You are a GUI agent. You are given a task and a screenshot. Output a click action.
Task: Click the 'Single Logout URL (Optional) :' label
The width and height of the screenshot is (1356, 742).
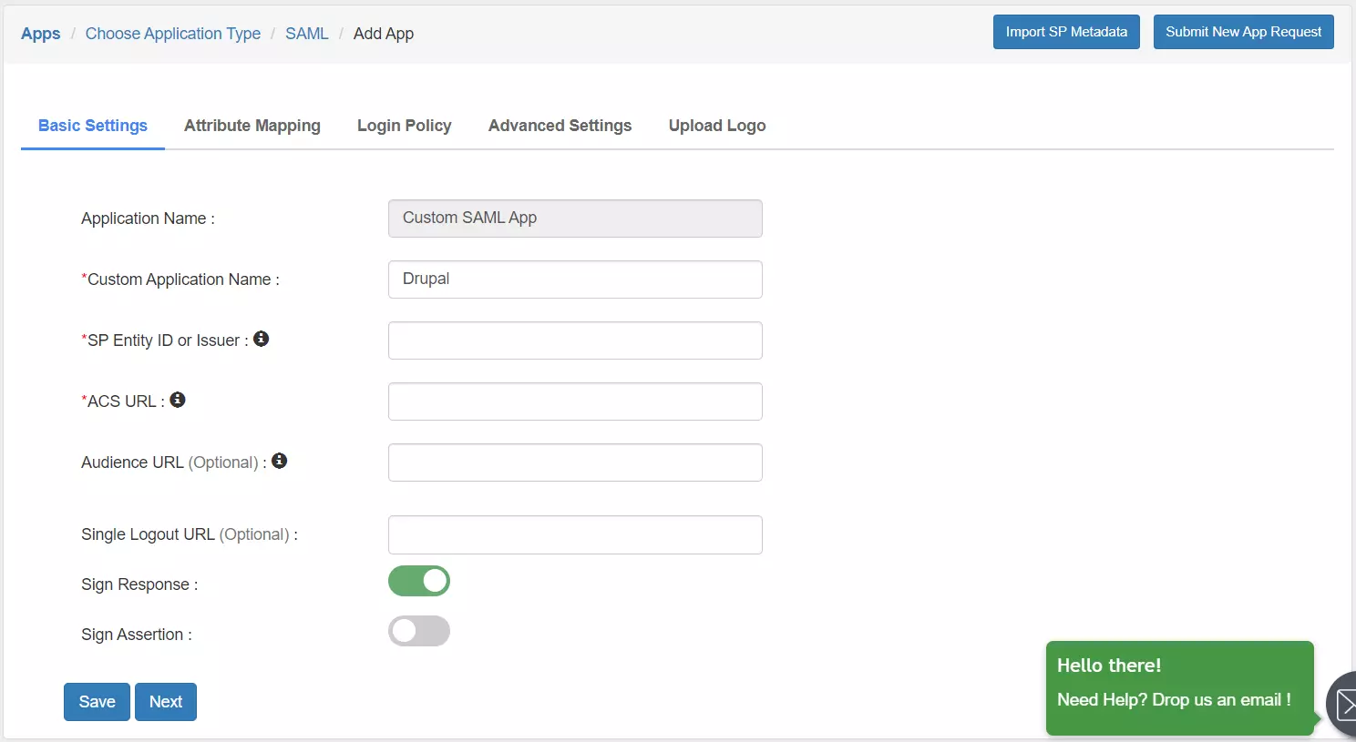pos(190,534)
